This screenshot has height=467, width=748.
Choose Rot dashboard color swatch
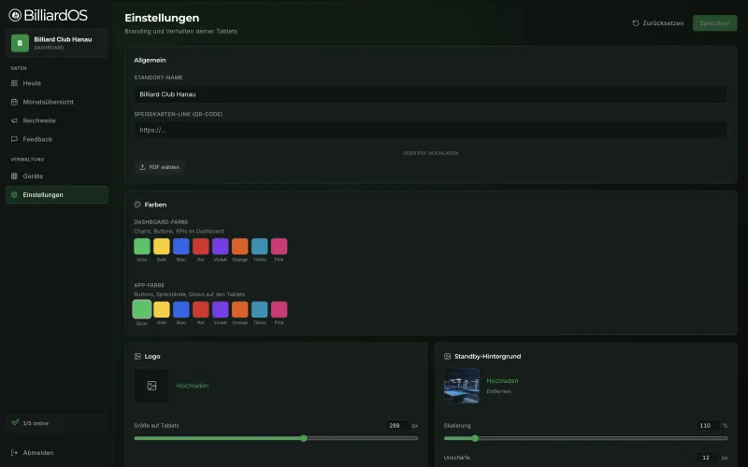[x=201, y=247]
